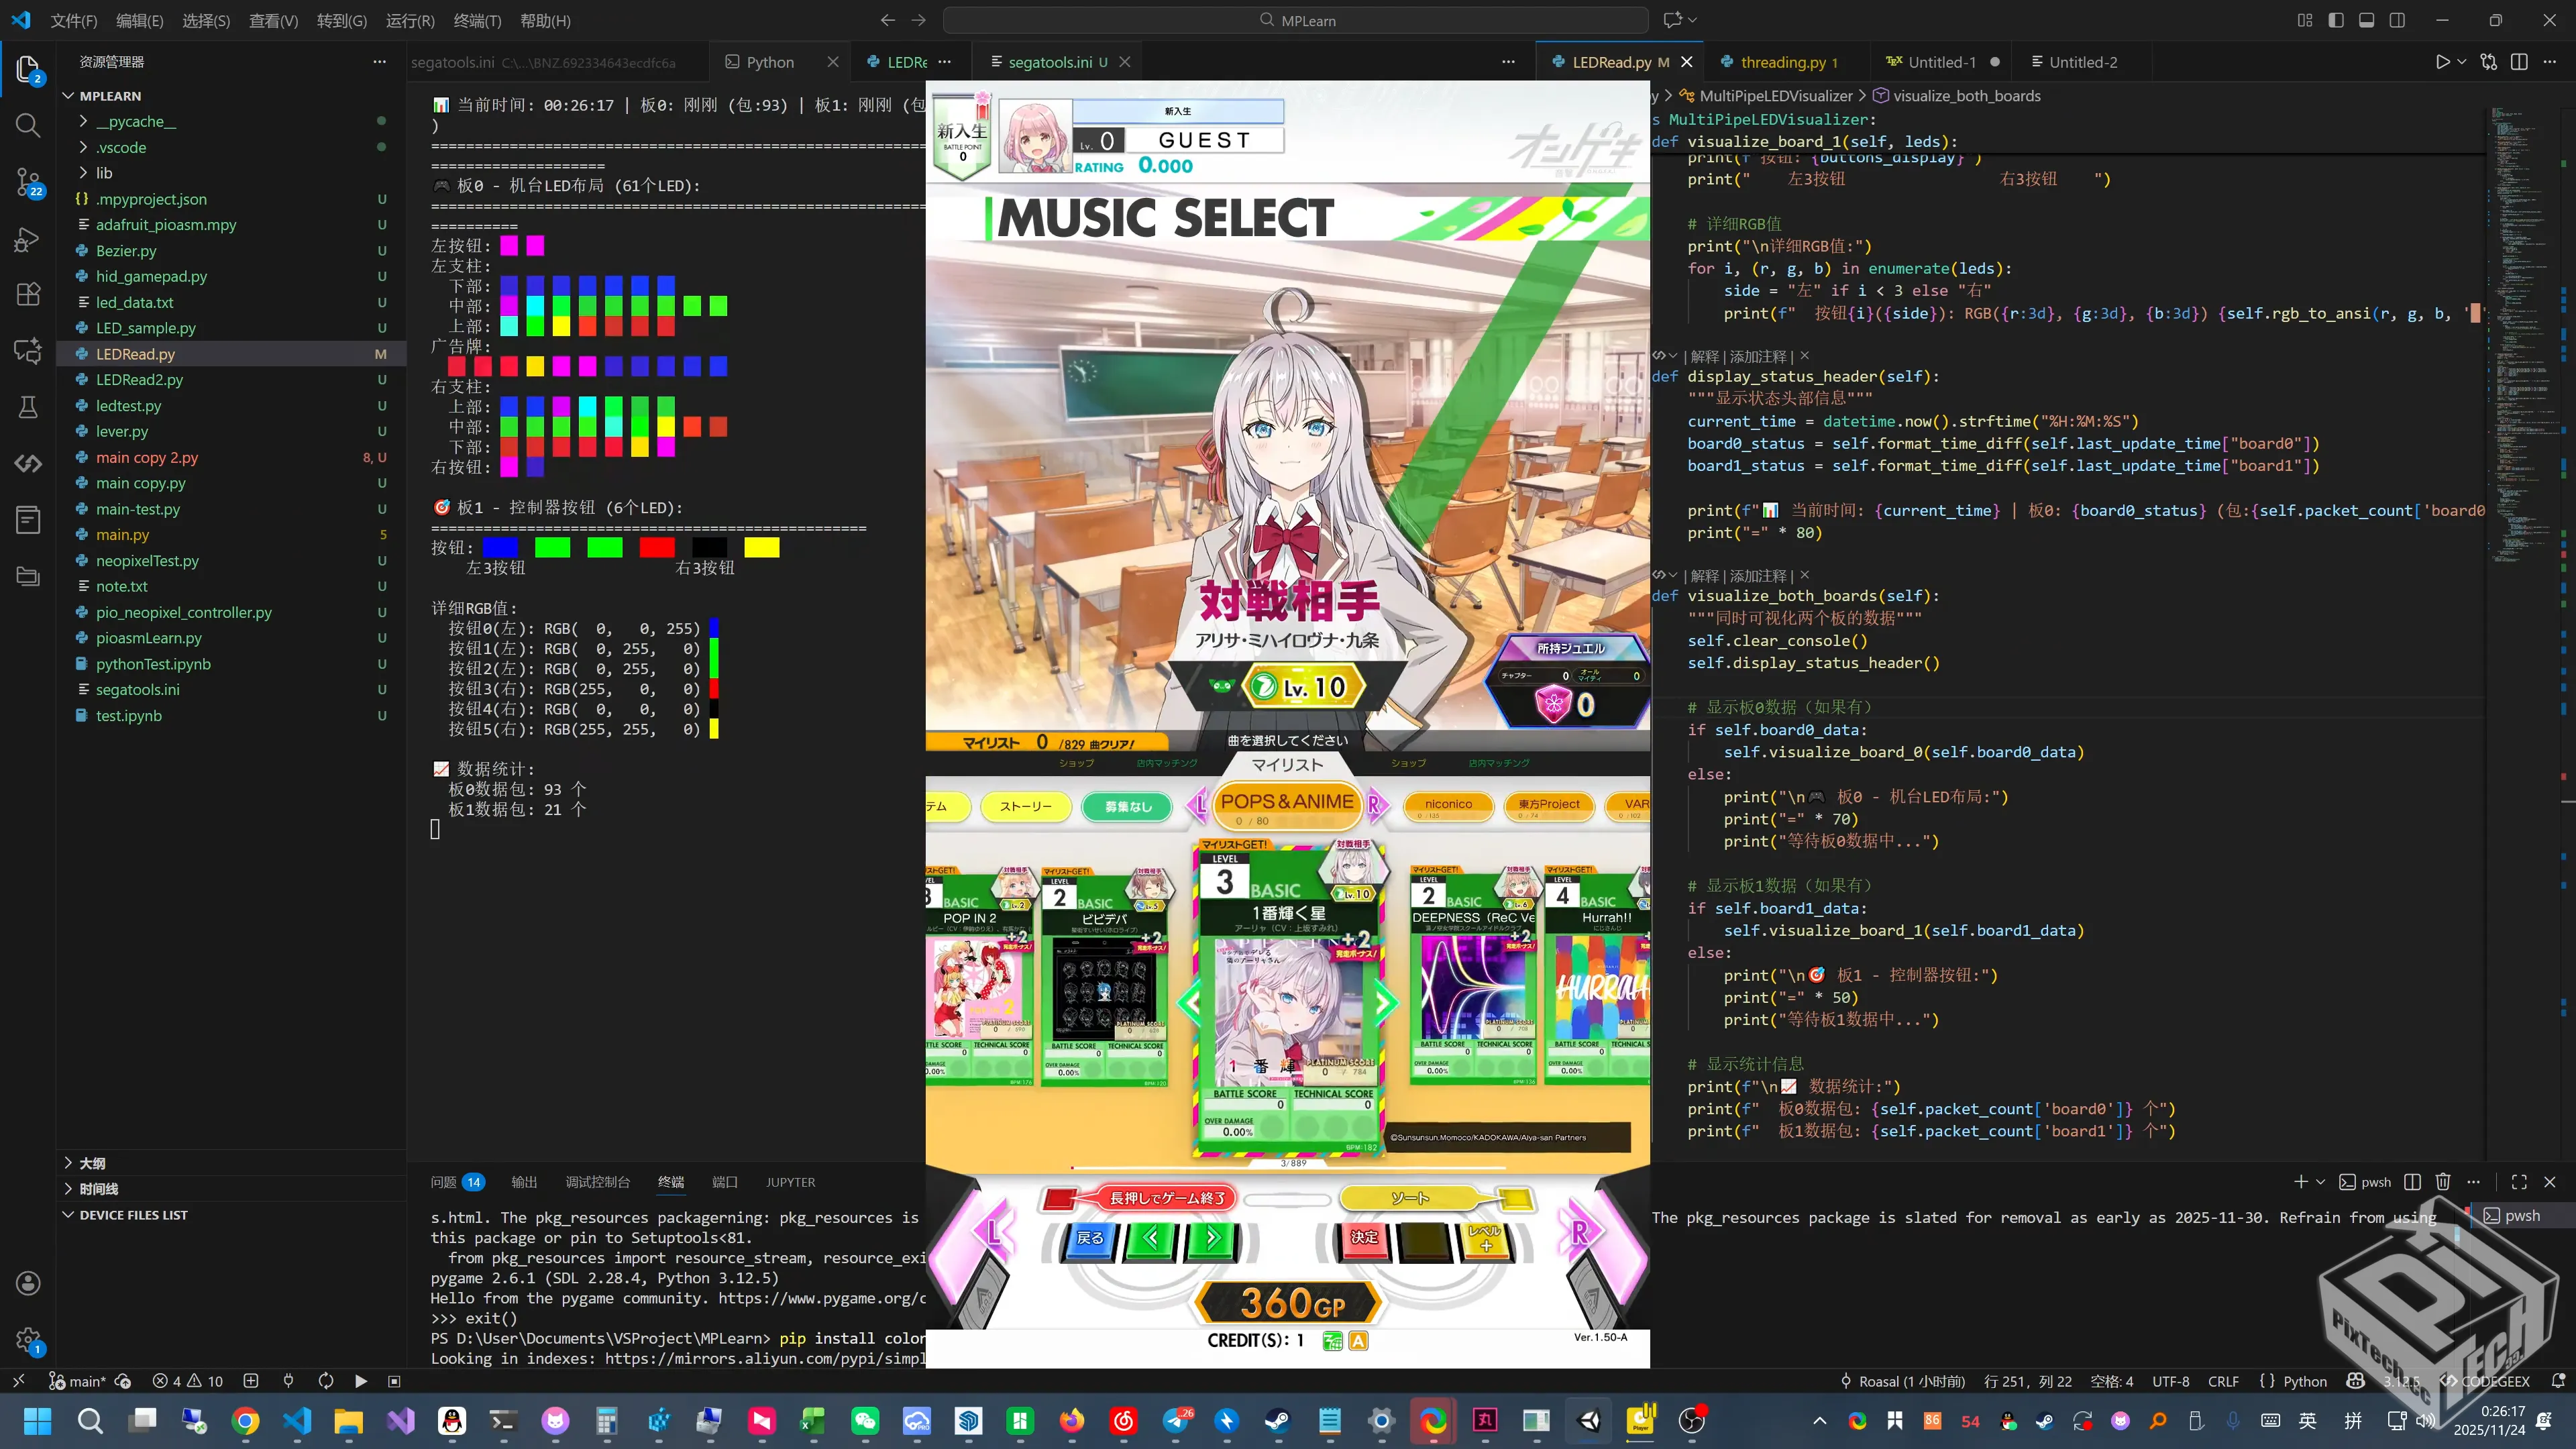Open the new terminal launch profile dropdown
This screenshot has height=1449, width=2576.
click(2321, 1182)
